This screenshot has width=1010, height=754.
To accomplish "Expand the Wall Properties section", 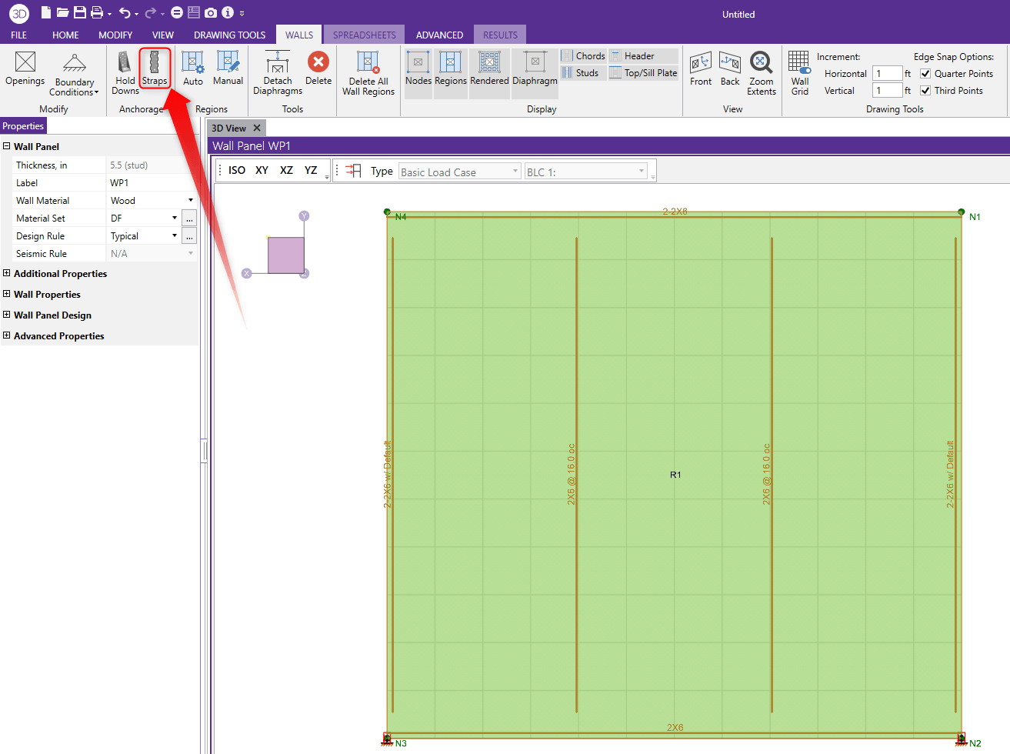I will [x=7, y=294].
